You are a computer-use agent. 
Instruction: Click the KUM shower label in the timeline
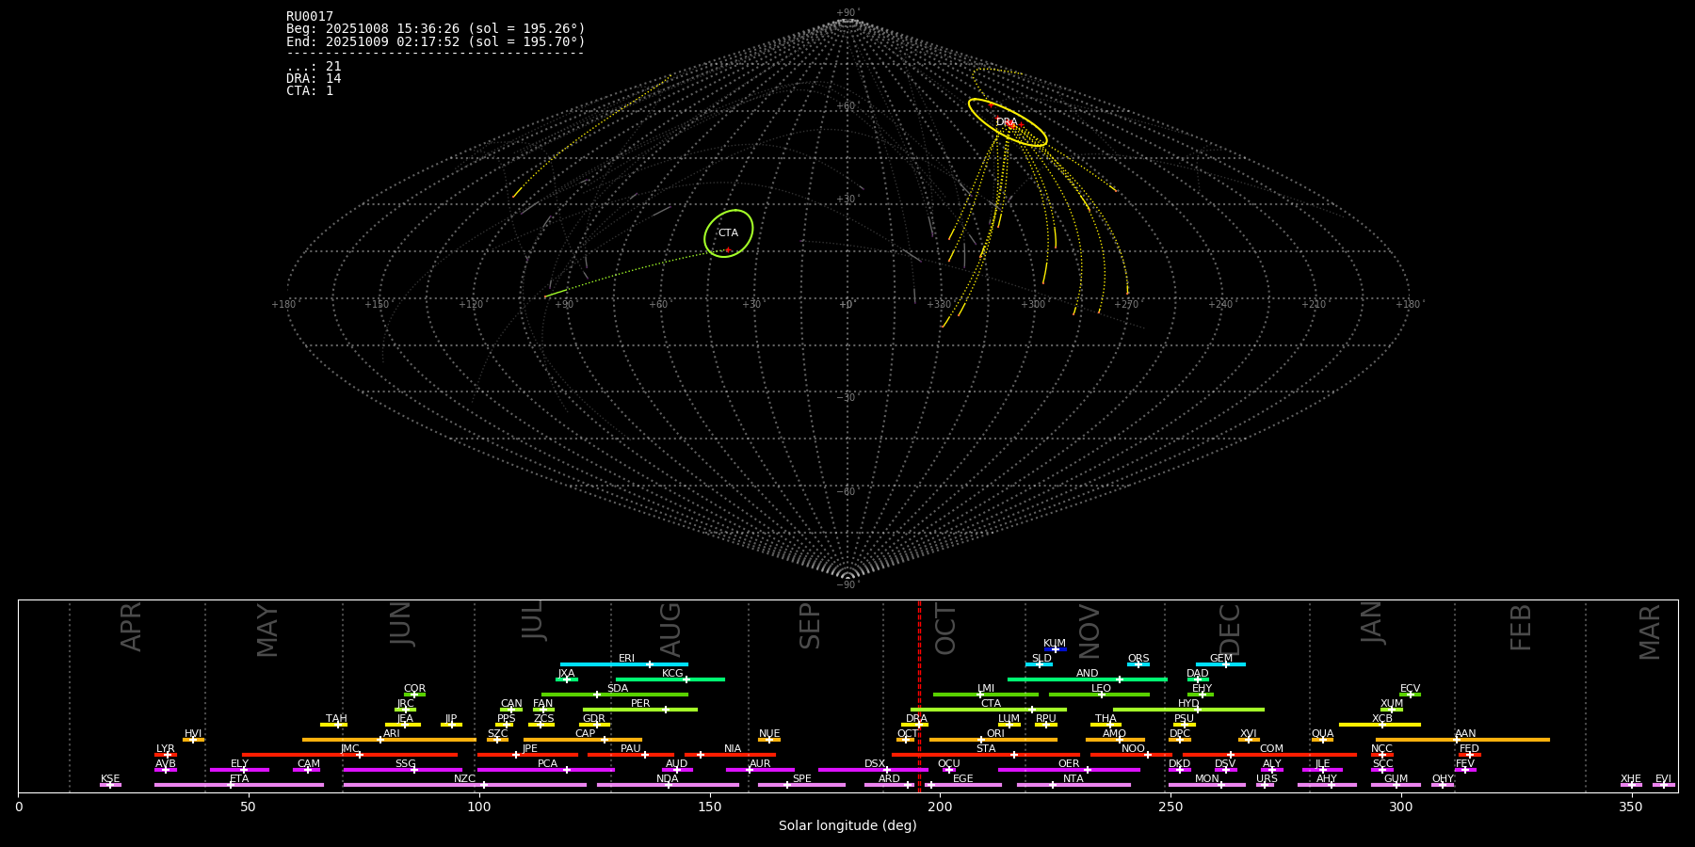[1054, 644]
